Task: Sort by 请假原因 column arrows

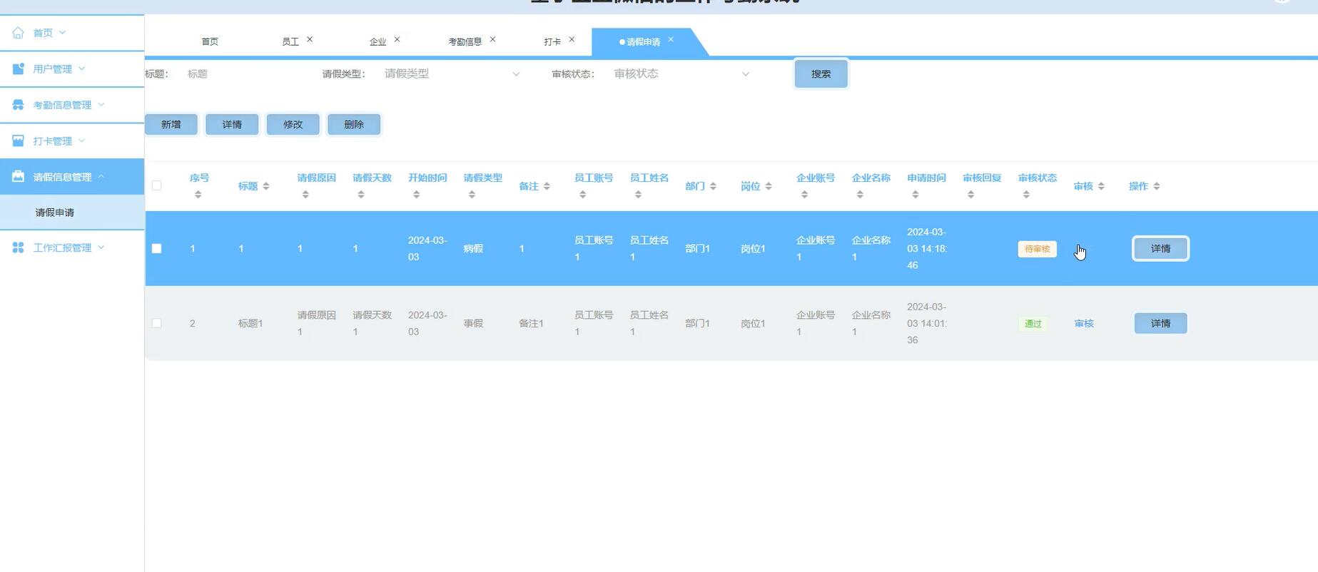Action: (305, 195)
